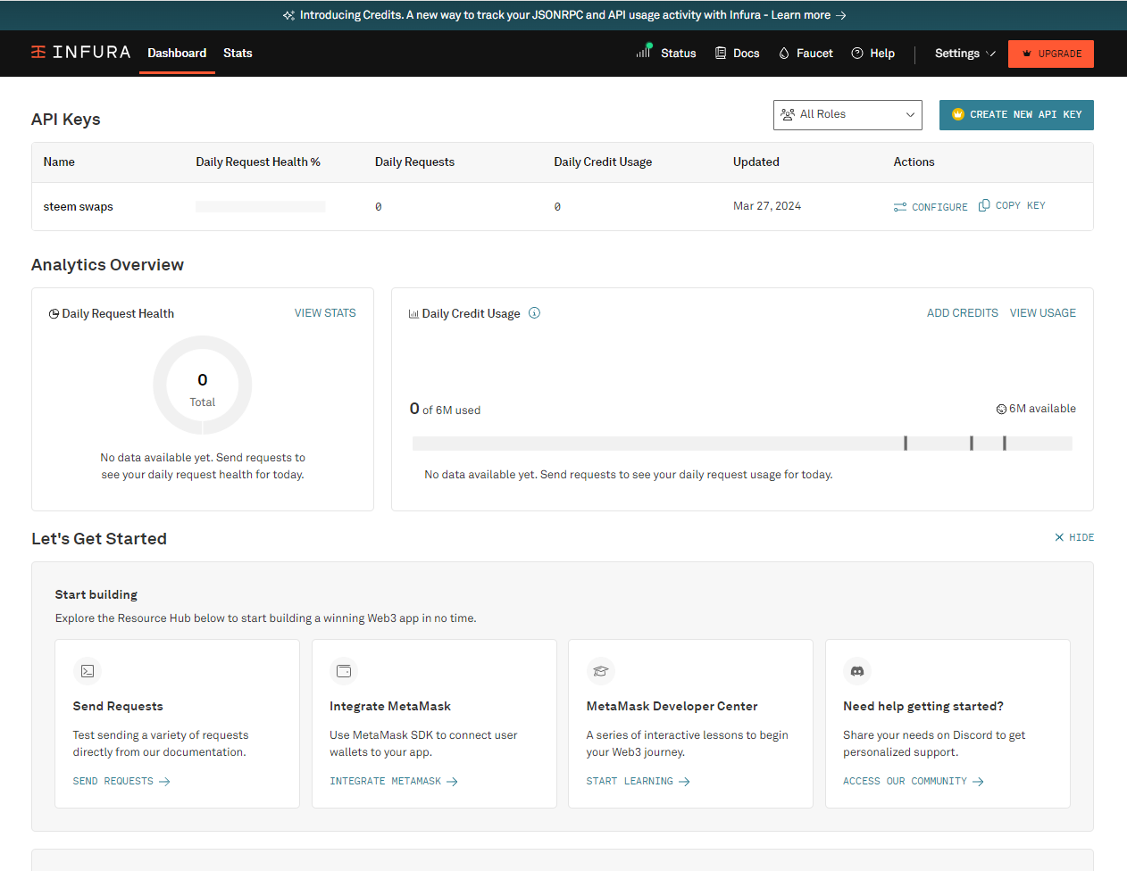Click the icon beside 6M available
The image size is (1127, 871).
pos(1001,409)
